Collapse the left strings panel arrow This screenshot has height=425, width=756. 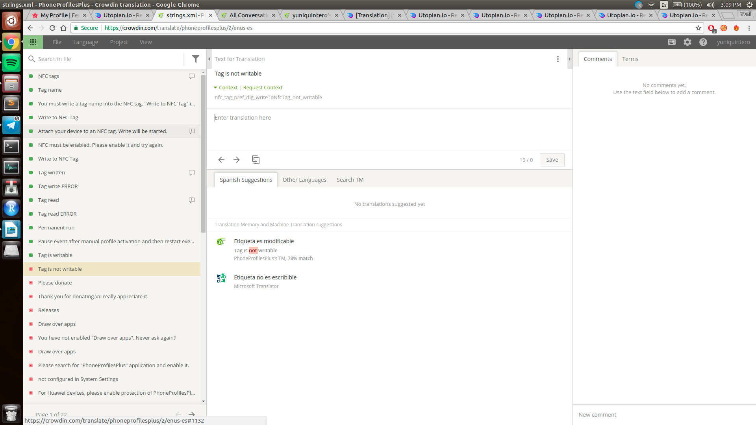[x=209, y=59]
